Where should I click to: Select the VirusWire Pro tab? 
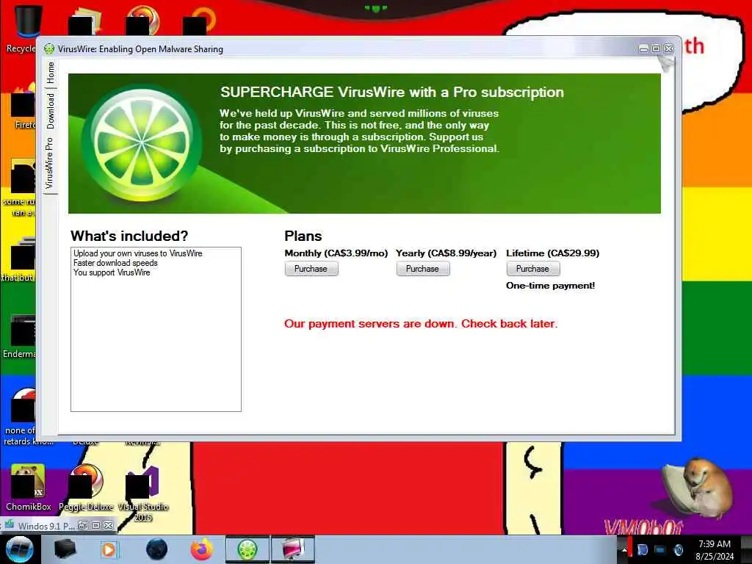click(50, 164)
